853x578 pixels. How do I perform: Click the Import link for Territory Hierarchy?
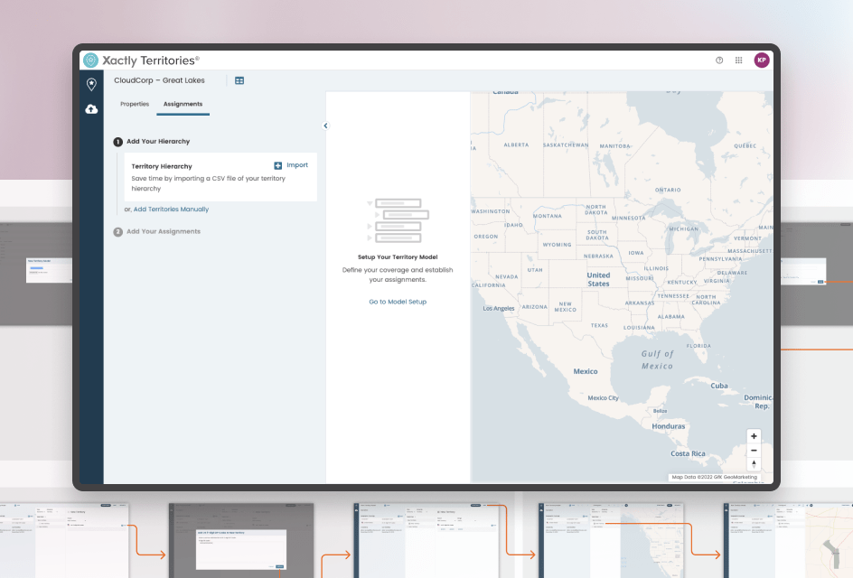(297, 165)
